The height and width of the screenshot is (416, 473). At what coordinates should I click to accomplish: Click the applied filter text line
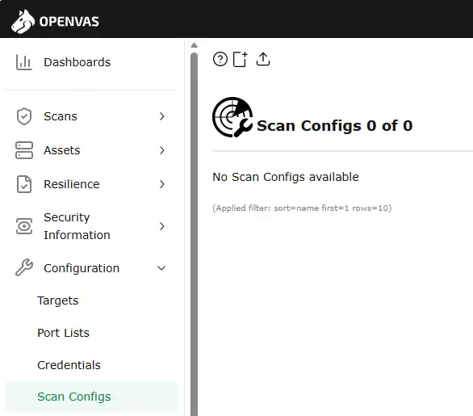302,208
